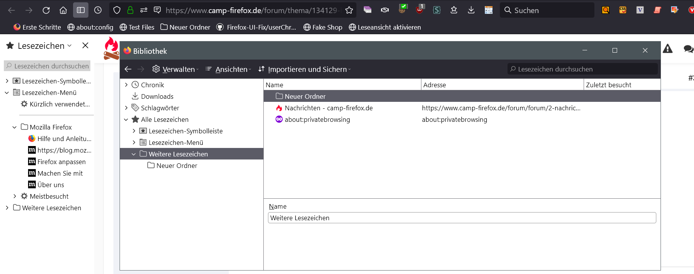694x274 pixels.
Task: Bookmark this page with the star icon
Action: pos(349,10)
